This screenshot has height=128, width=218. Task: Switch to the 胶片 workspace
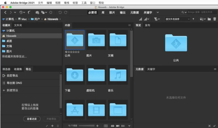point(112,13)
